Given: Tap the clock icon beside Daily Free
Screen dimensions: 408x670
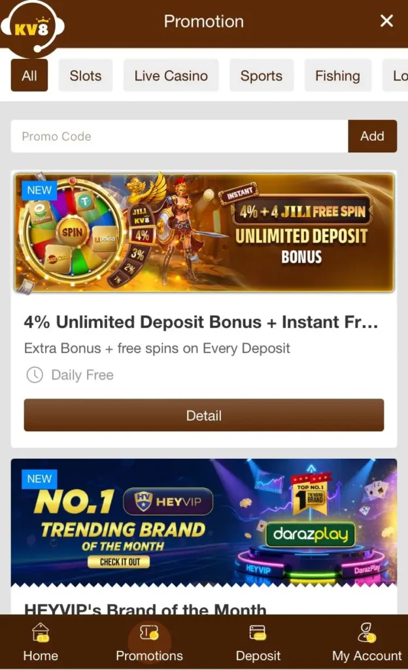Looking at the screenshot, I should click(x=35, y=375).
